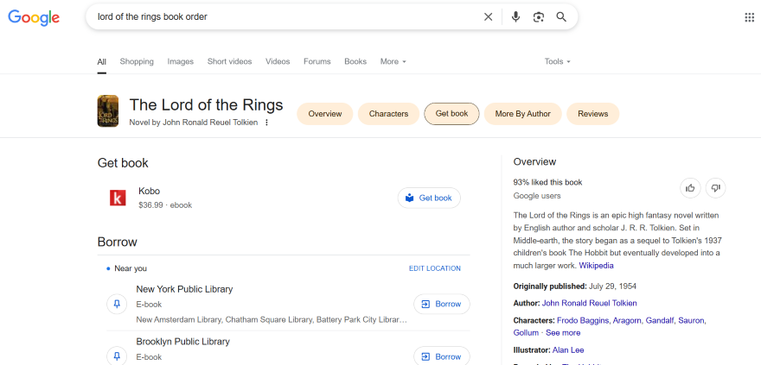Open the Alan Lee illustrator link
Image resolution: width=761 pixels, height=365 pixels.
[568, 350]
